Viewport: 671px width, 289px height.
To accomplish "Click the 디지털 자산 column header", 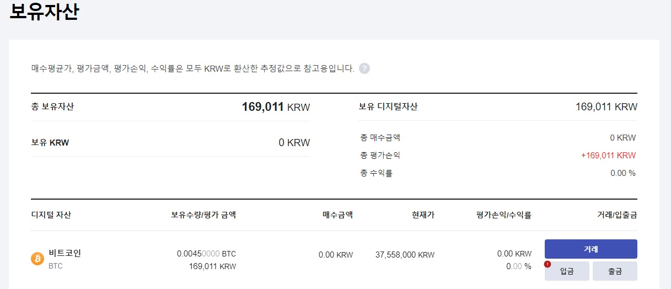I will point(51,215).
